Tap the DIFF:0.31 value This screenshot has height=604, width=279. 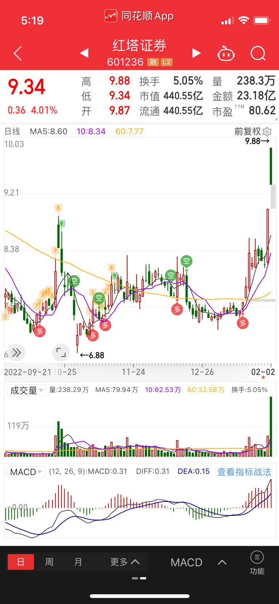coord(153,471)
